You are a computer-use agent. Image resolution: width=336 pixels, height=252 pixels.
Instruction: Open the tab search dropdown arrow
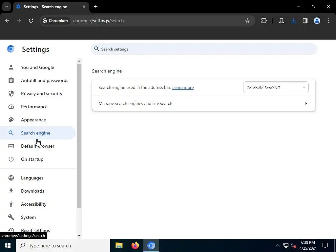pos(7,7)
